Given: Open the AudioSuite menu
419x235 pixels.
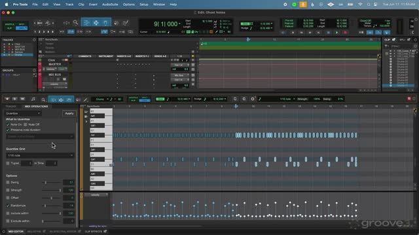Looking at the screenshot, I should pyautogui.click(x=110, y=5).
